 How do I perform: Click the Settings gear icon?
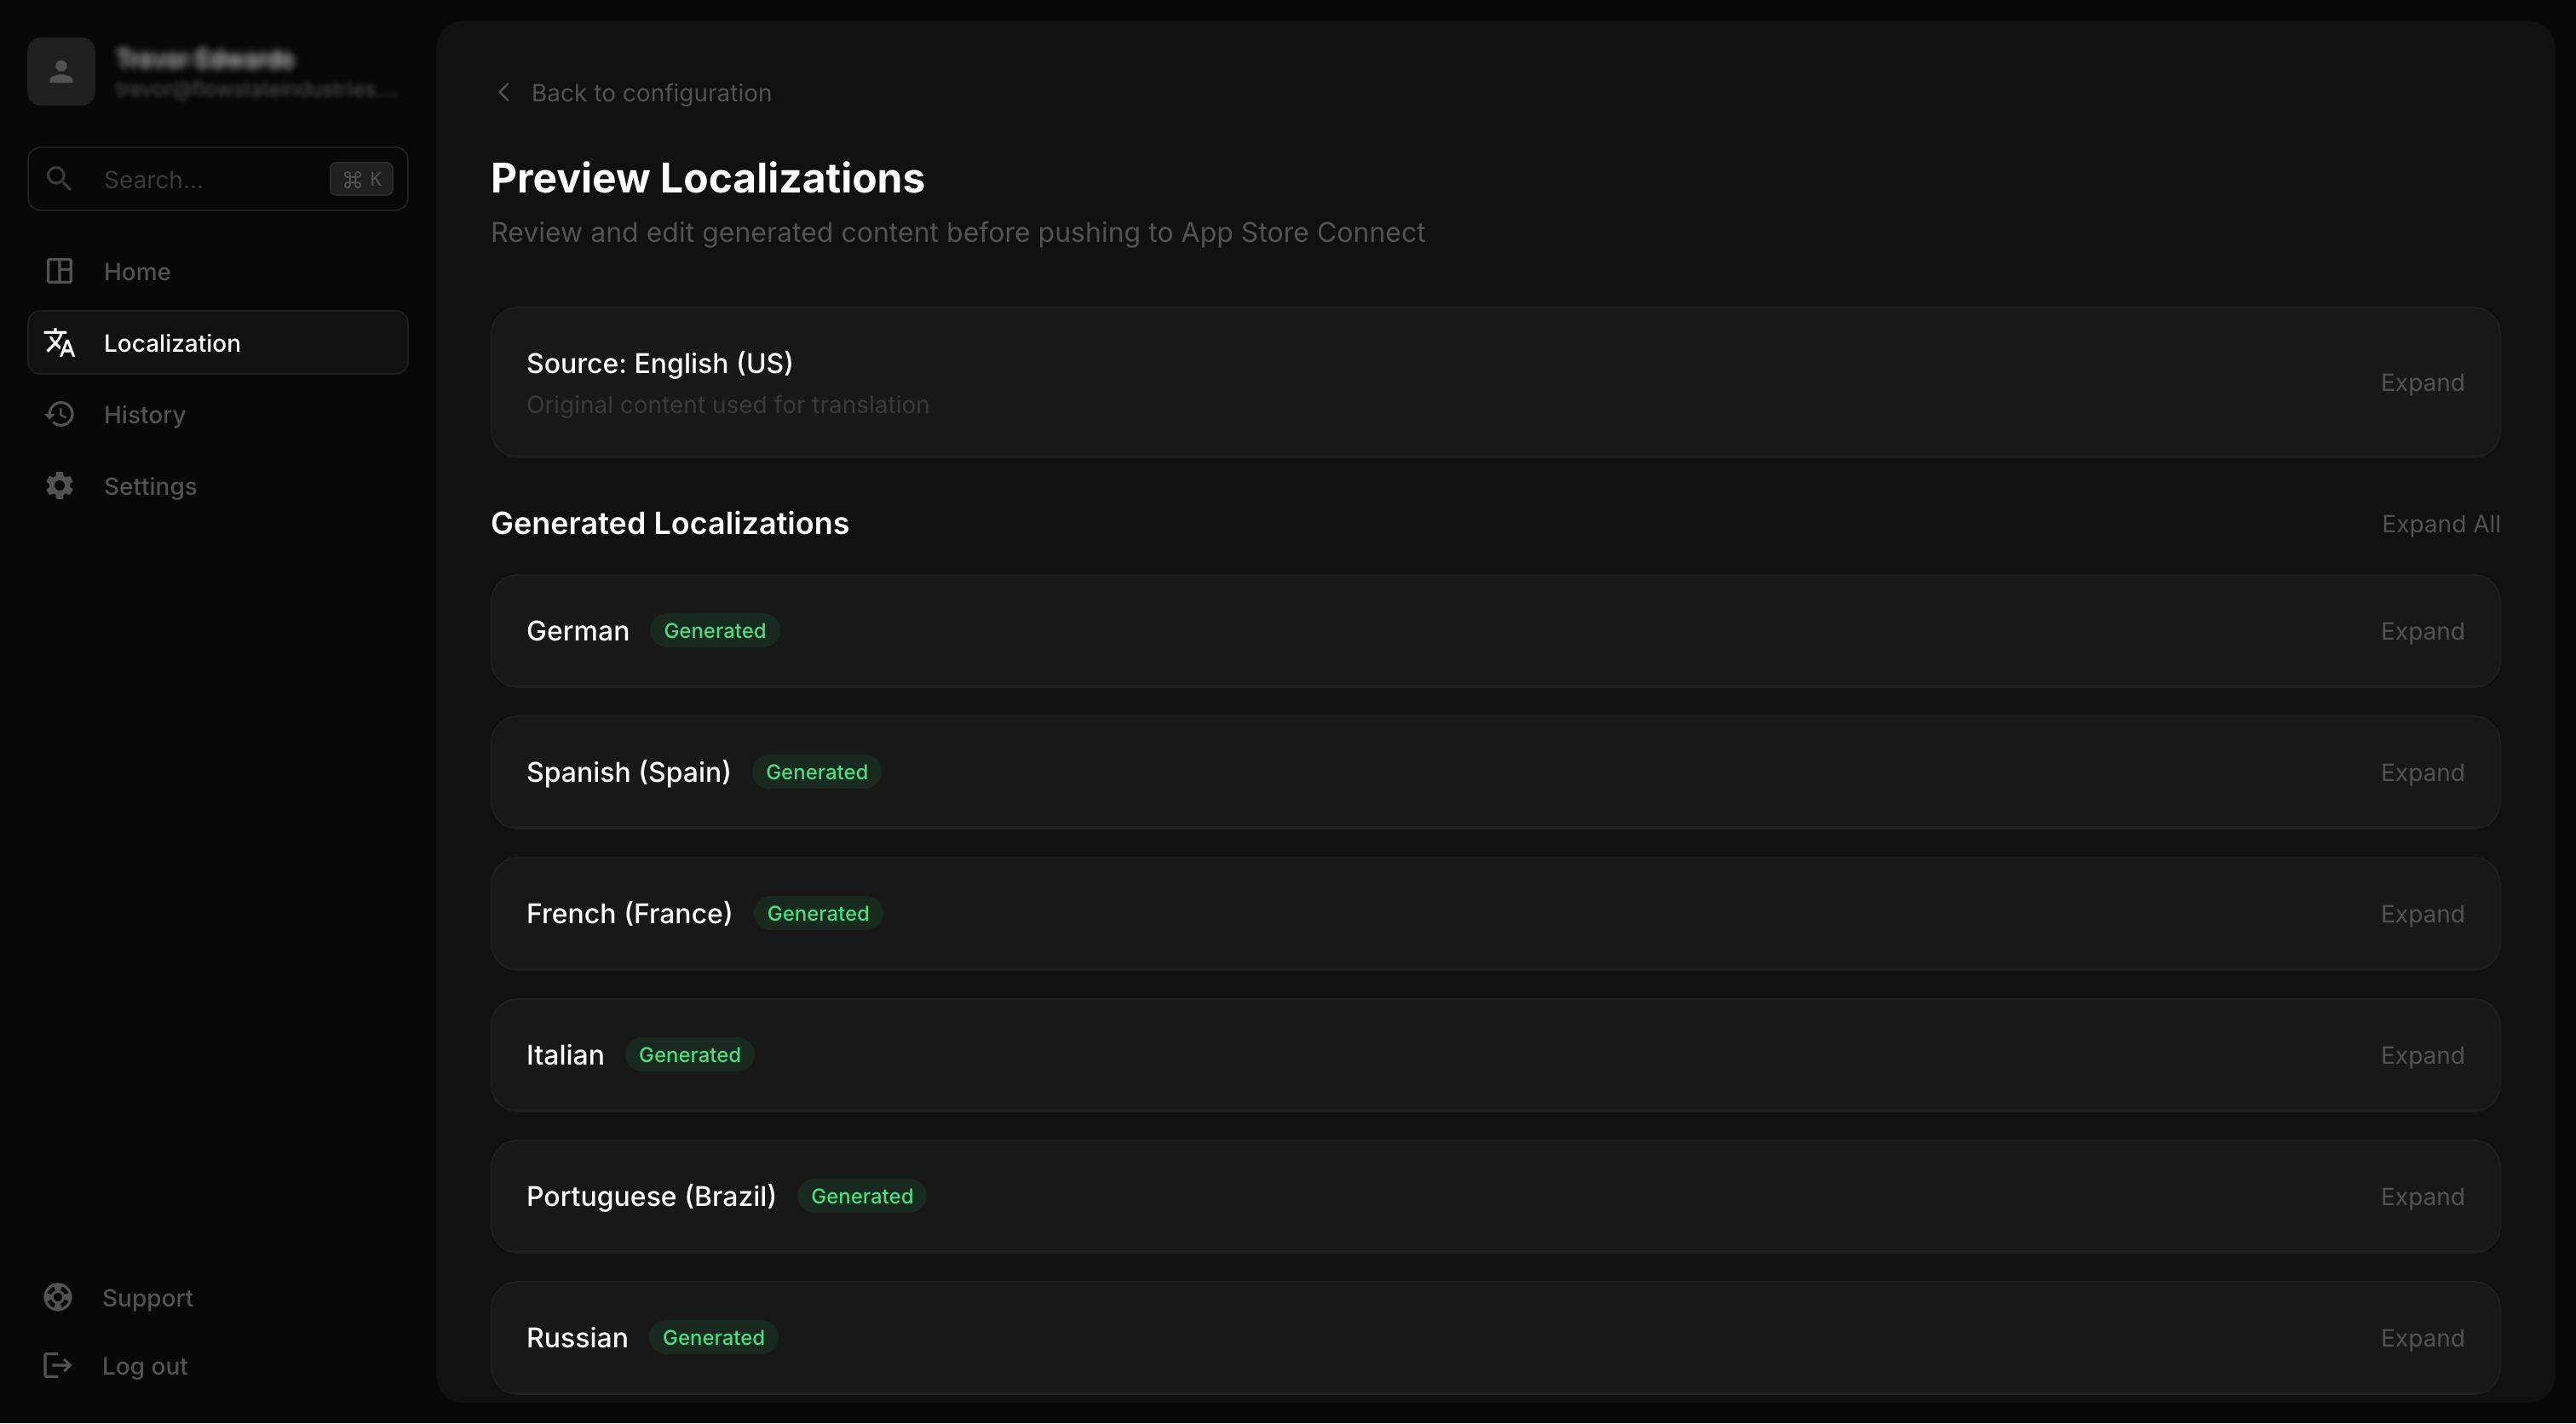tap(60, 486)
